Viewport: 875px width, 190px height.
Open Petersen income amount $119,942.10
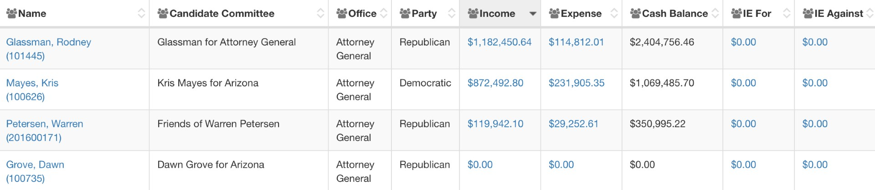[x=495, y=124]
